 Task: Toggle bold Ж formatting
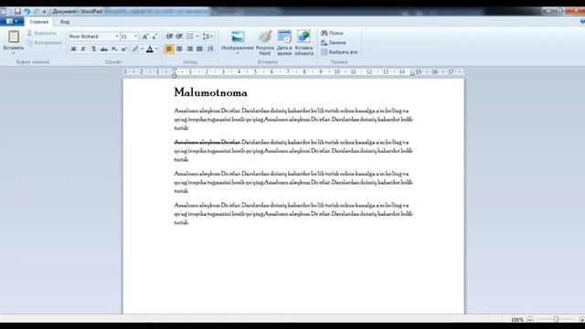tap(73, 48)
